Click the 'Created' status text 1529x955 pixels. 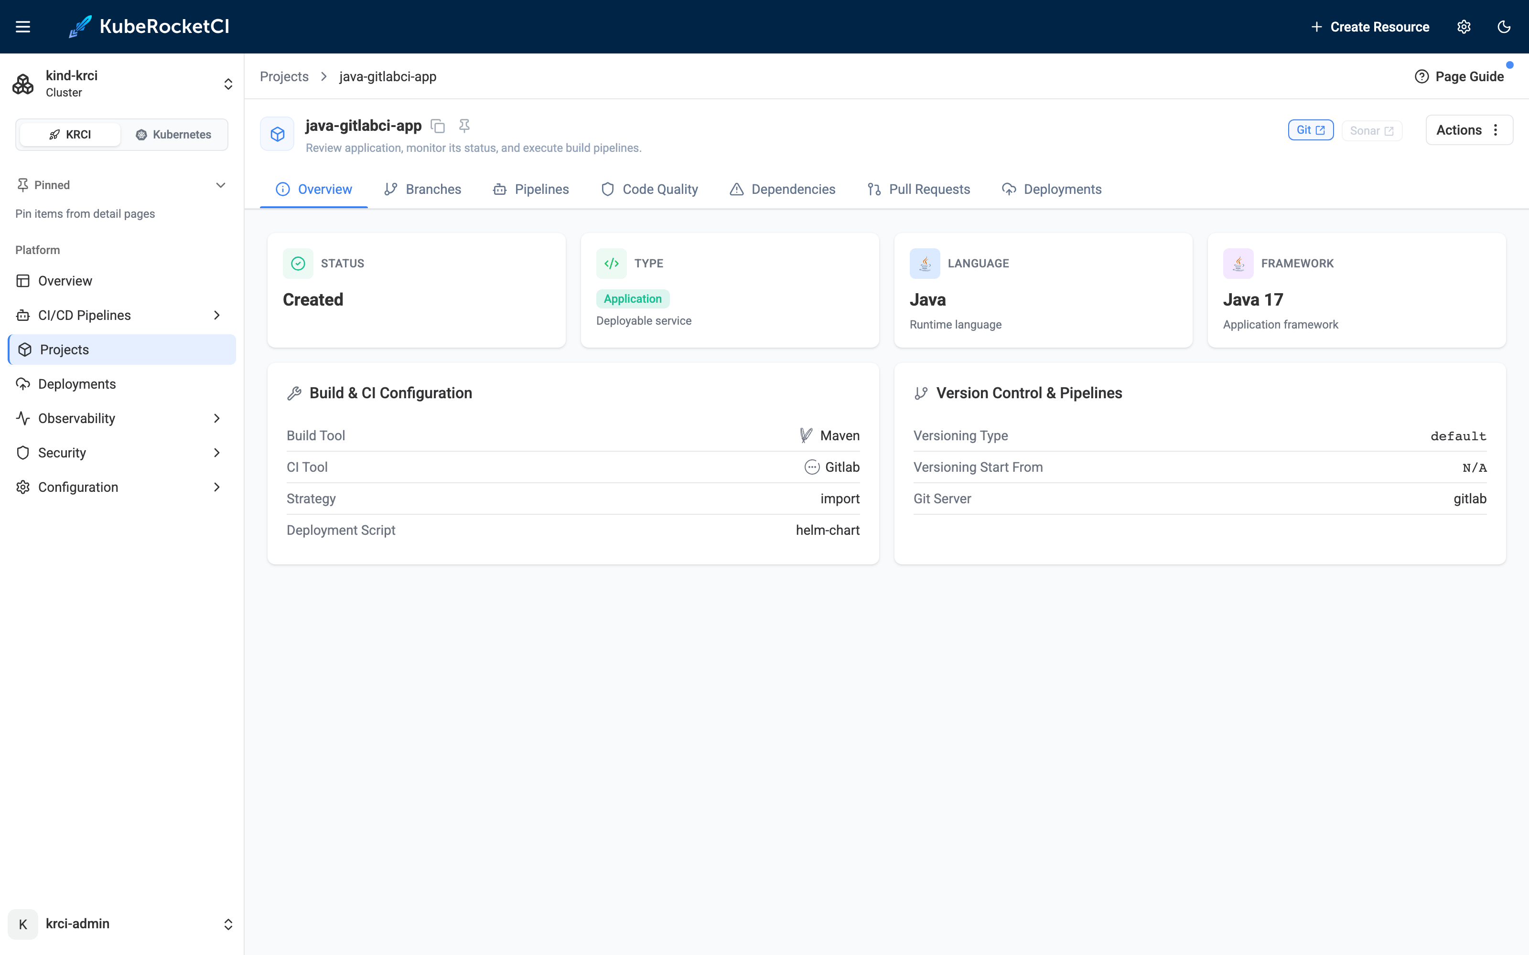click(x=313, y=299)
